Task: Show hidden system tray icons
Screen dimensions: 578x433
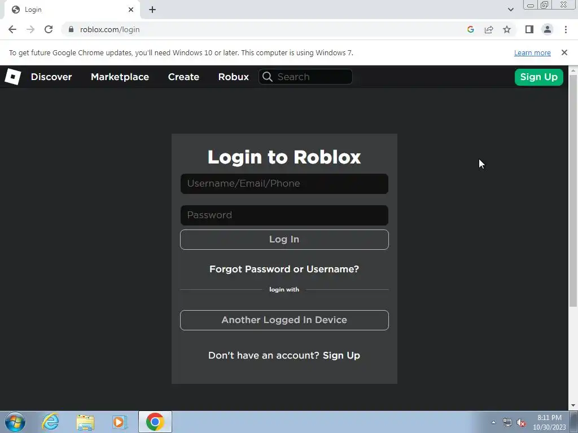Action: click(x=493, y=422)
